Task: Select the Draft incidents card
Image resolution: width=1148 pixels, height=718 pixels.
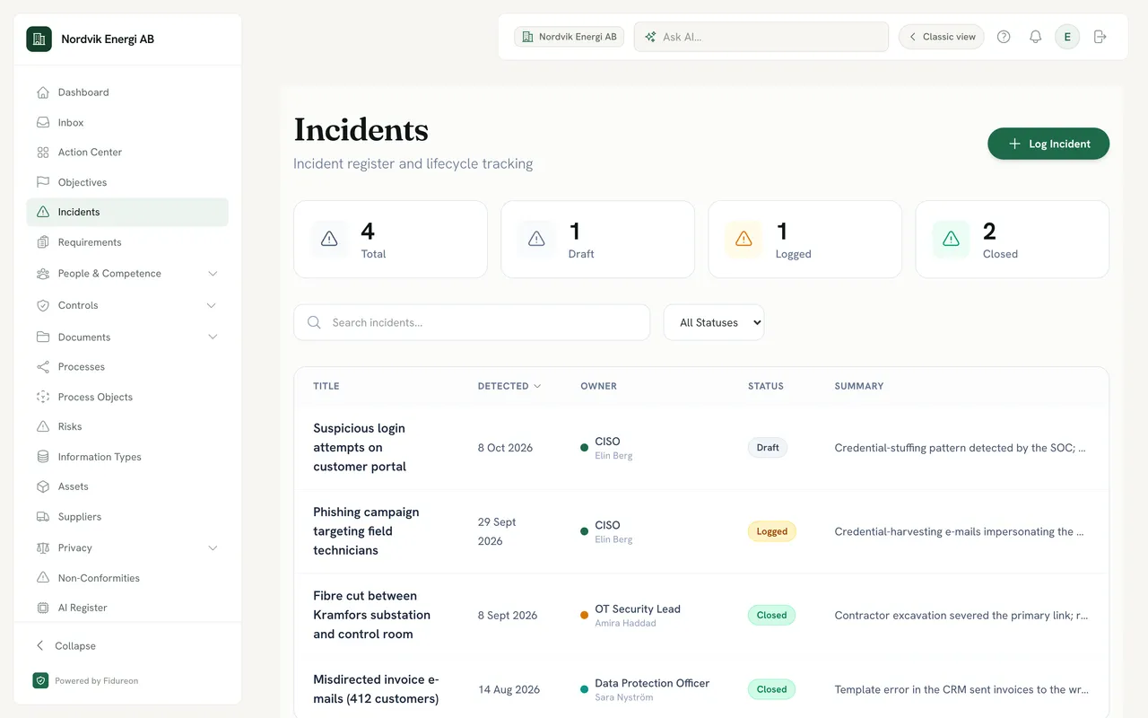Action: [597, 239]
